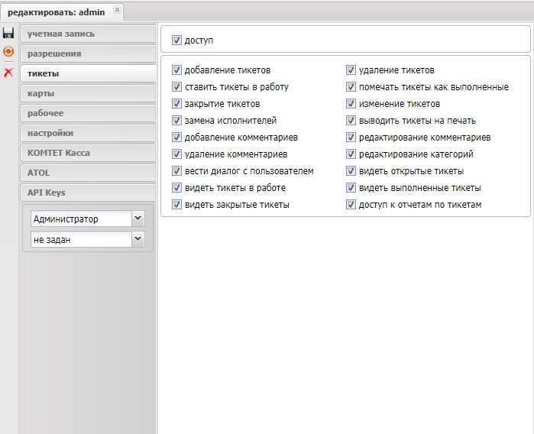Open the 'рабочее' section

(x=88, y=113)
